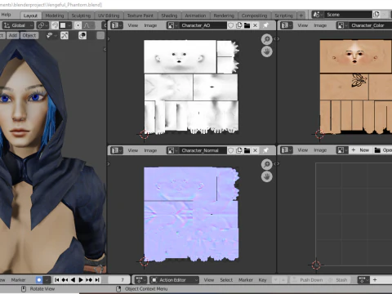Open the proportional falloff curve dropdown
Image resolution: width=392 pixels, height=294 pixels.
(x=89, y=25)
